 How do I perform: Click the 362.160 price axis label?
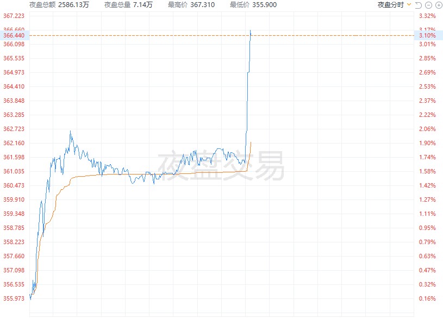click(14, 143)
